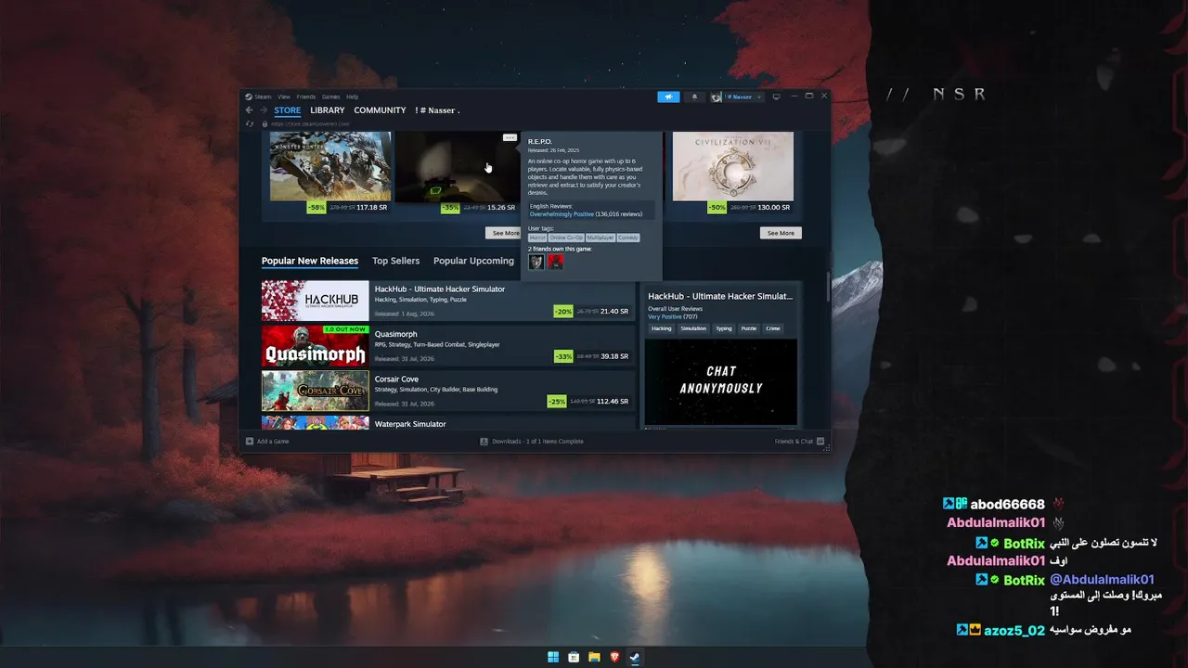1188x668 pixels.
Task: Select the Popular New Releases tab
Action: tap(310, 261)
